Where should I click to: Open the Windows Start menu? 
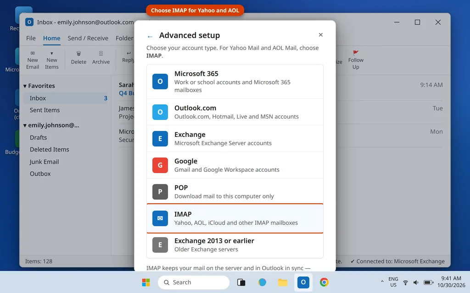tap(146, 282)
